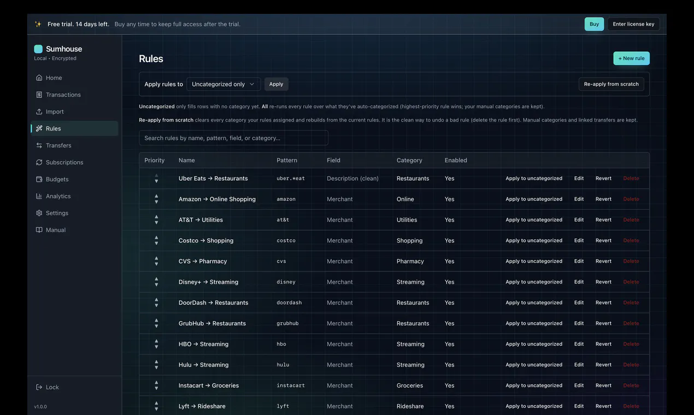The width and height of the screenshot is (694, 415).
Task: Click Re-apply from scratch button
Action: [x=611, y=84]
